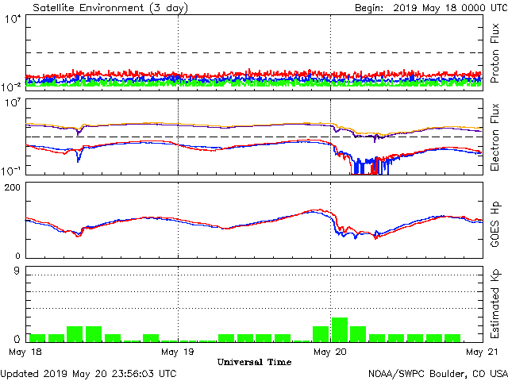This screenshot has width=508, height=381.
Task: Click the 'May 21' date label
Action: point(482,352)
